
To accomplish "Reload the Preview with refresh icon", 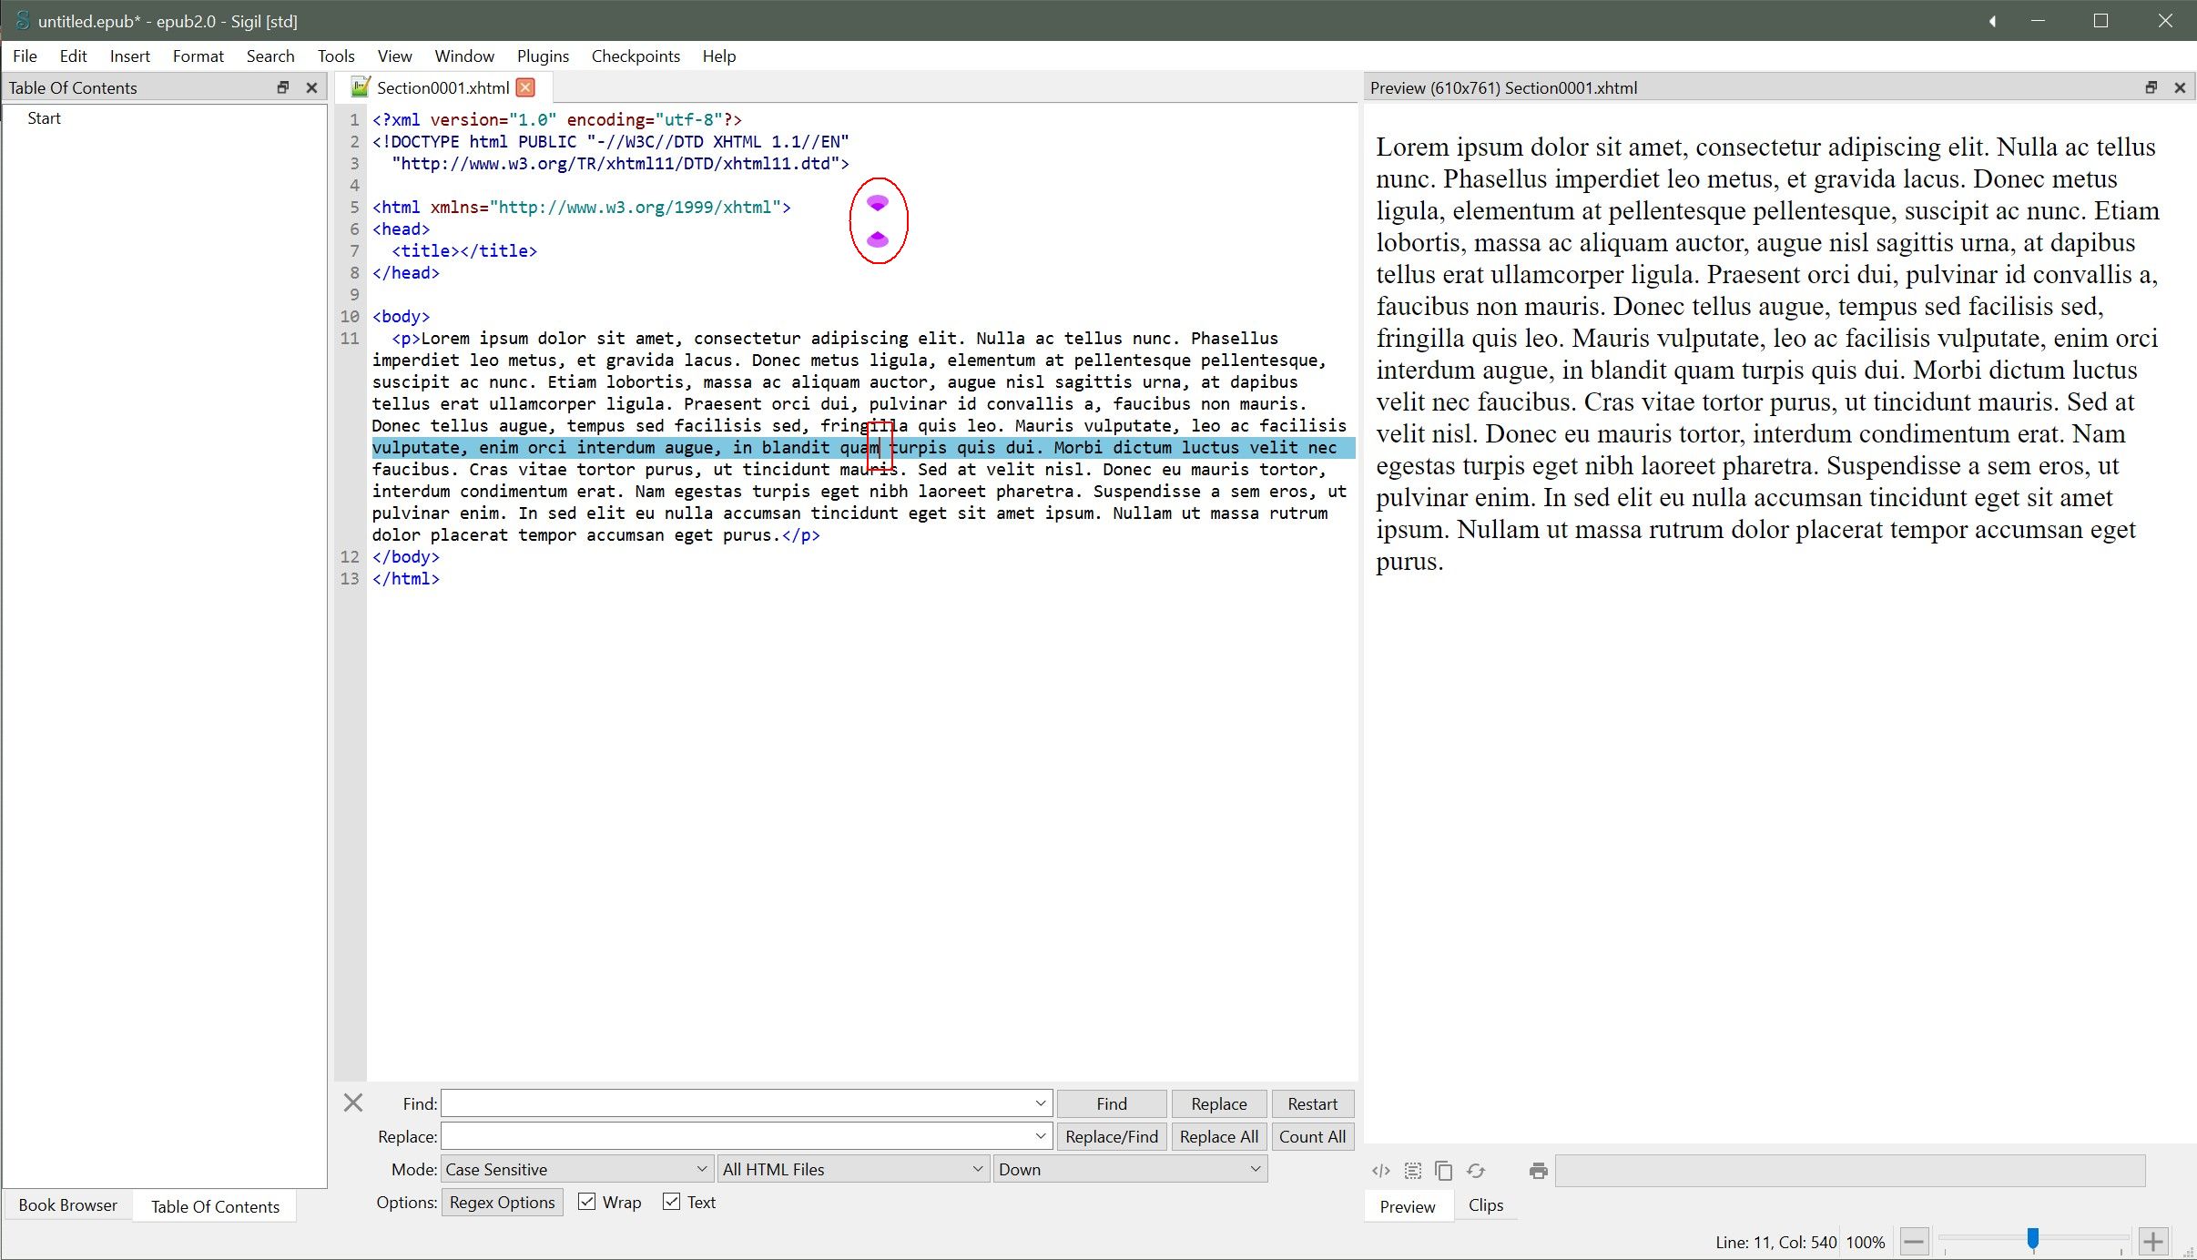I will coord(1476,1171).
